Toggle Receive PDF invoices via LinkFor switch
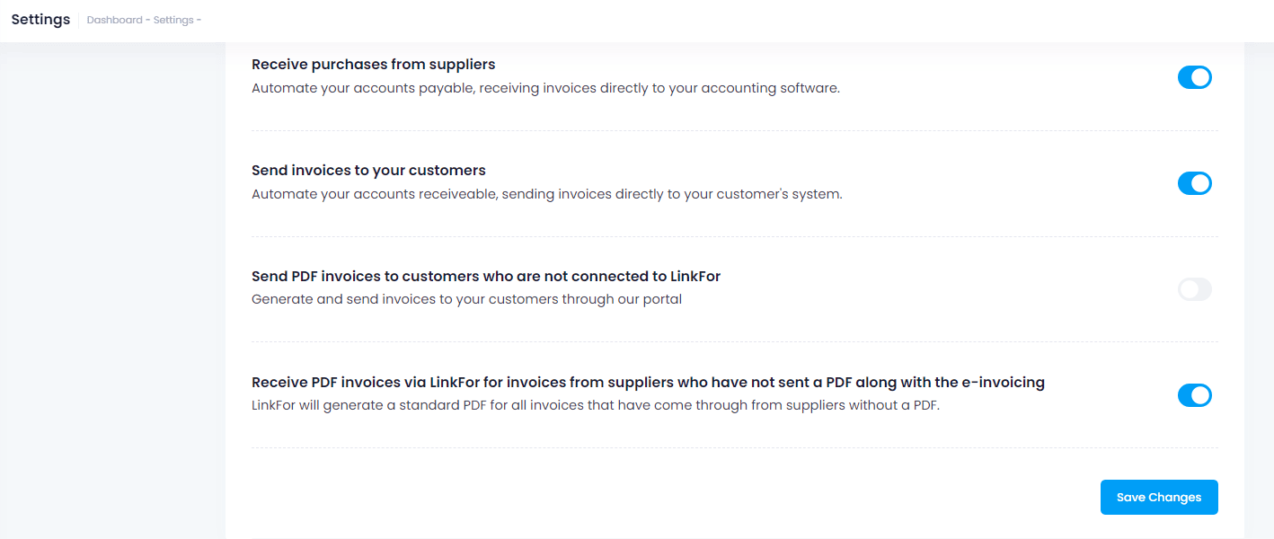Image resolution: width=1274 pixels, height=539 pixels. (x=1194, y=395)
